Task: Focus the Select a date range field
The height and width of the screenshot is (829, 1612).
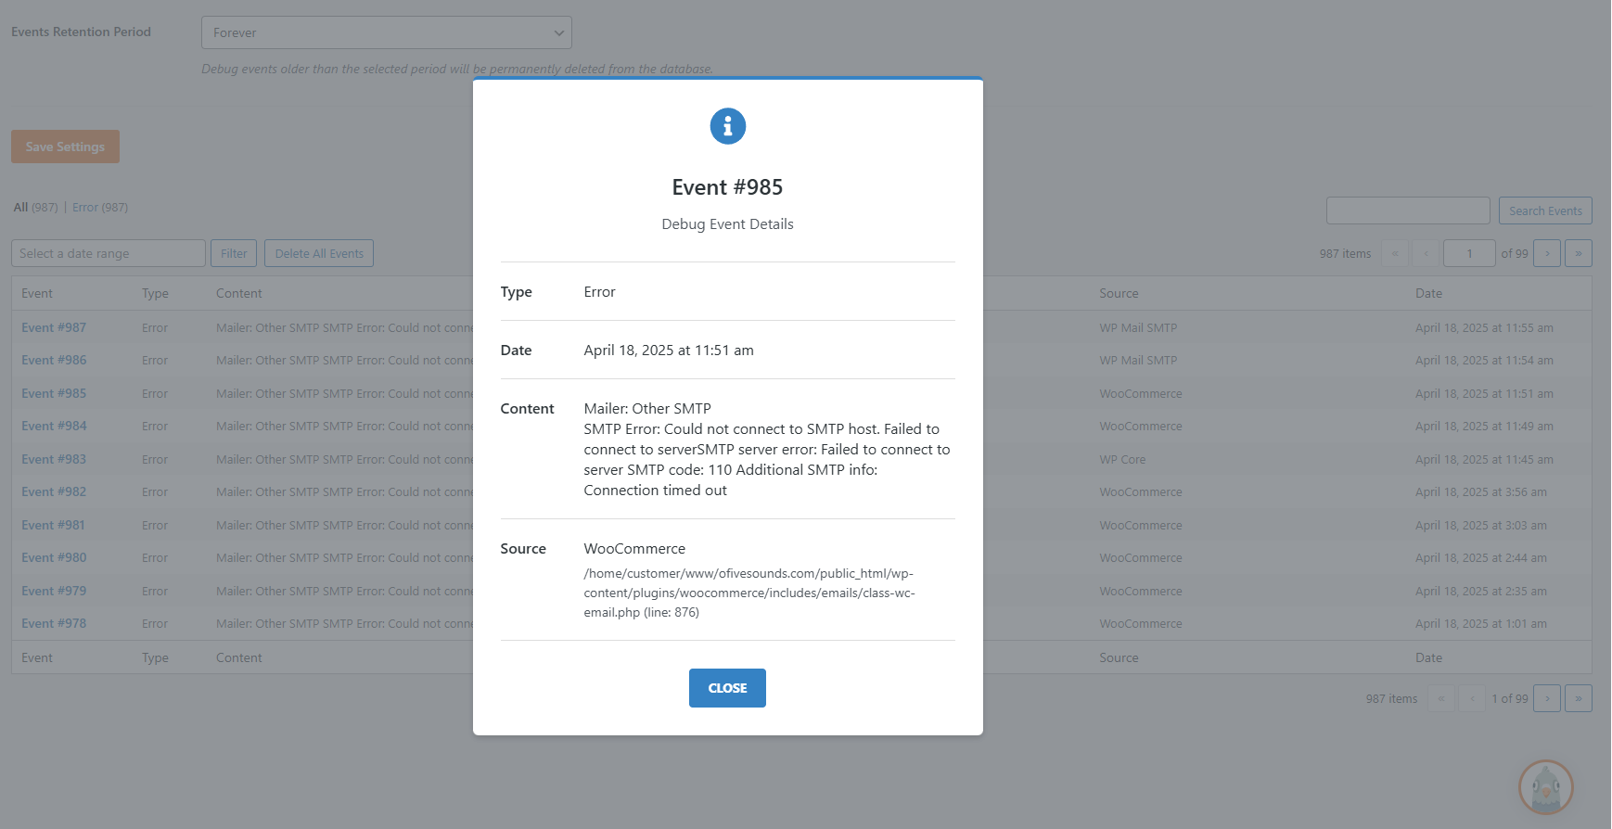Action: [109, 253]
